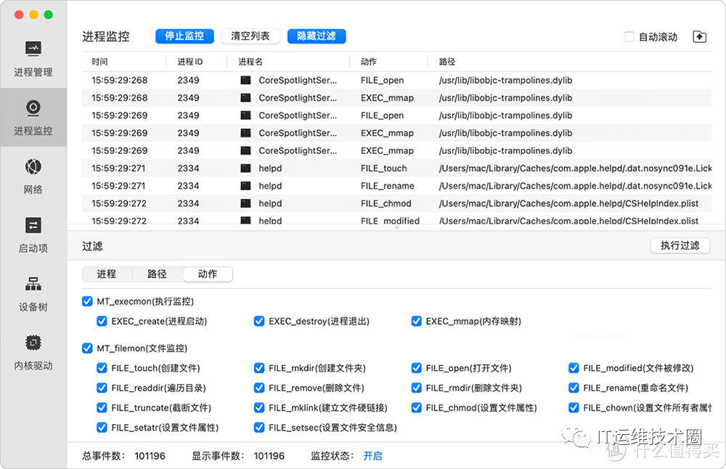Toggle FILE_remove(删除文件) checkbox
The width and height of the screenshot is (726, 469).
pos(259,388)
